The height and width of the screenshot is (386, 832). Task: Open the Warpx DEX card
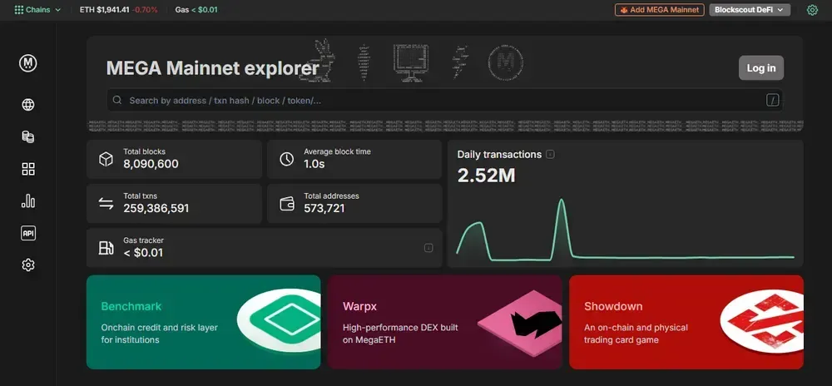click(444, 322)
